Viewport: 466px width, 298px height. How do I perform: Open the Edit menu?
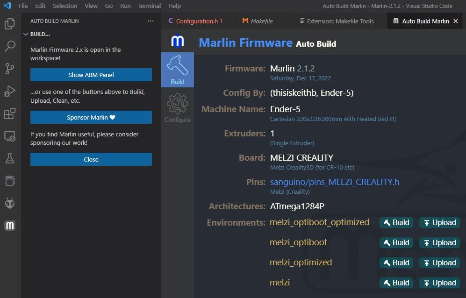point(40,6)
